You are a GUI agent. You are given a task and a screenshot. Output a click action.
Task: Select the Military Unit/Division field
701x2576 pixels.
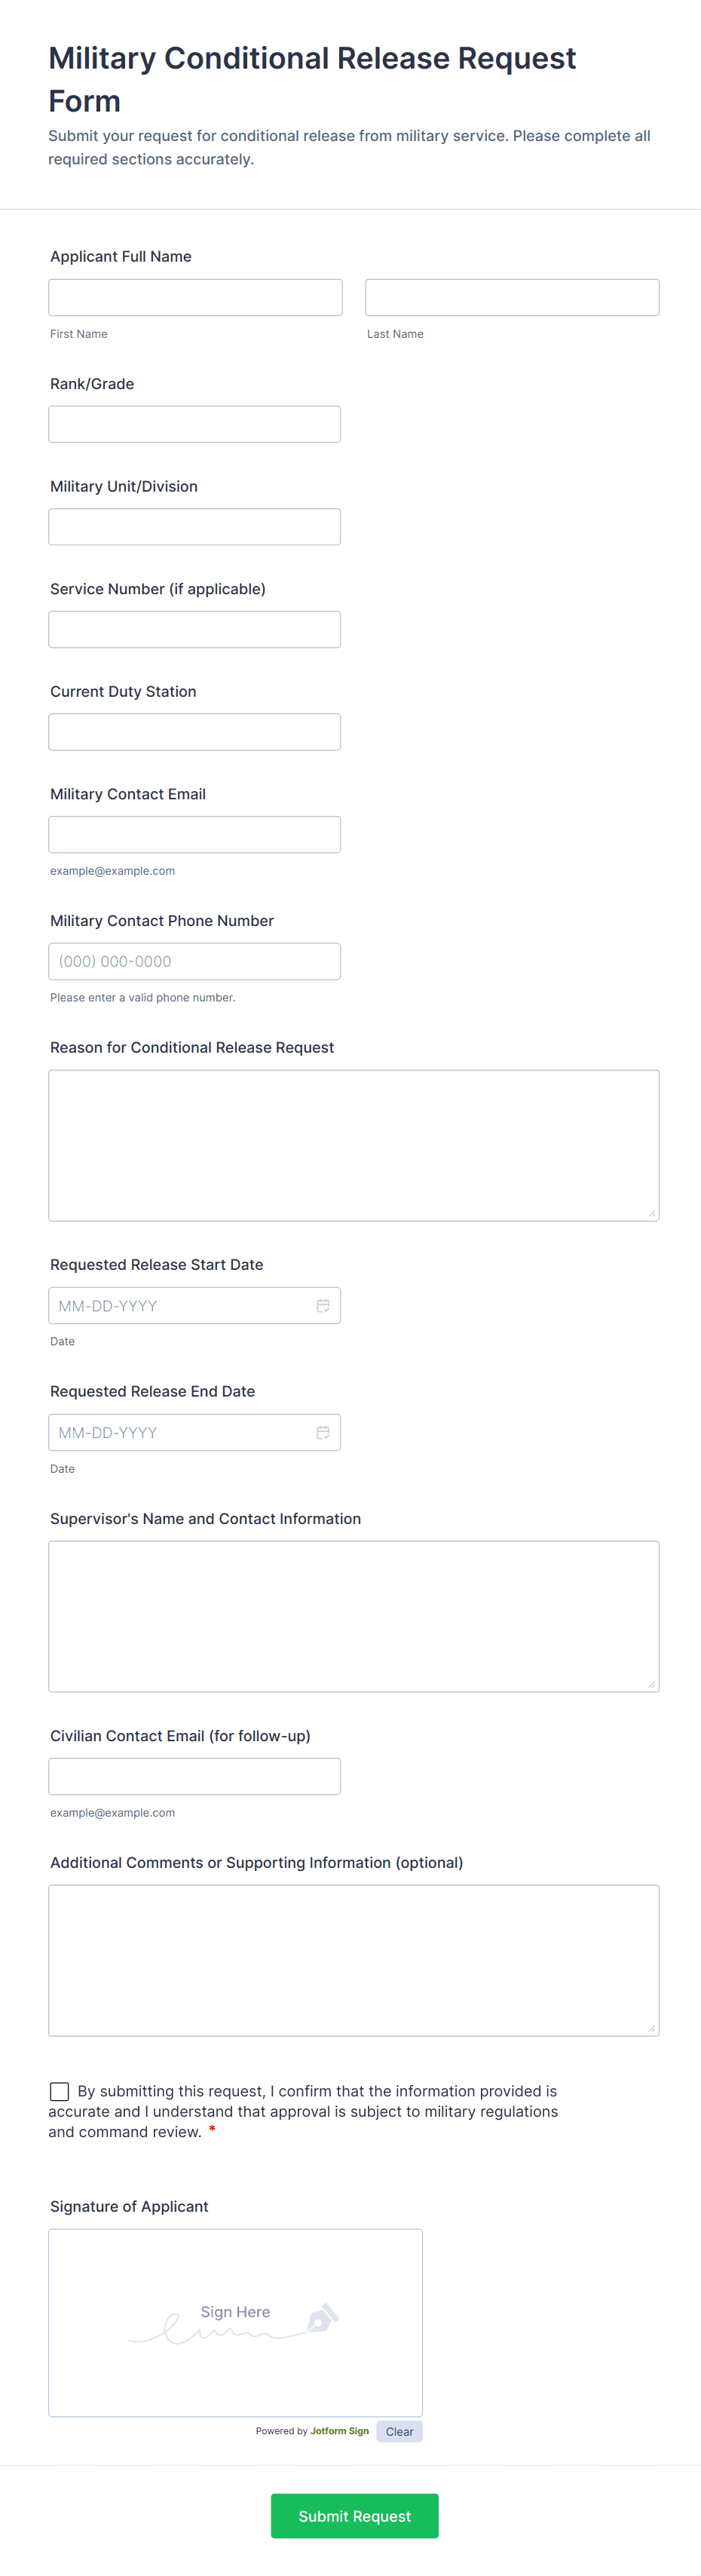click(194, 527)
